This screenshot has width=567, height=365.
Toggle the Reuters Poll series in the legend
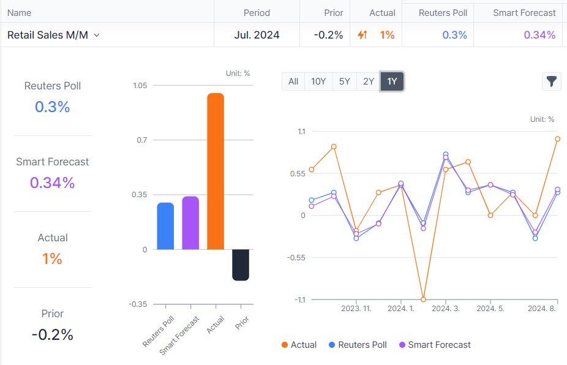tap(358, 345)
